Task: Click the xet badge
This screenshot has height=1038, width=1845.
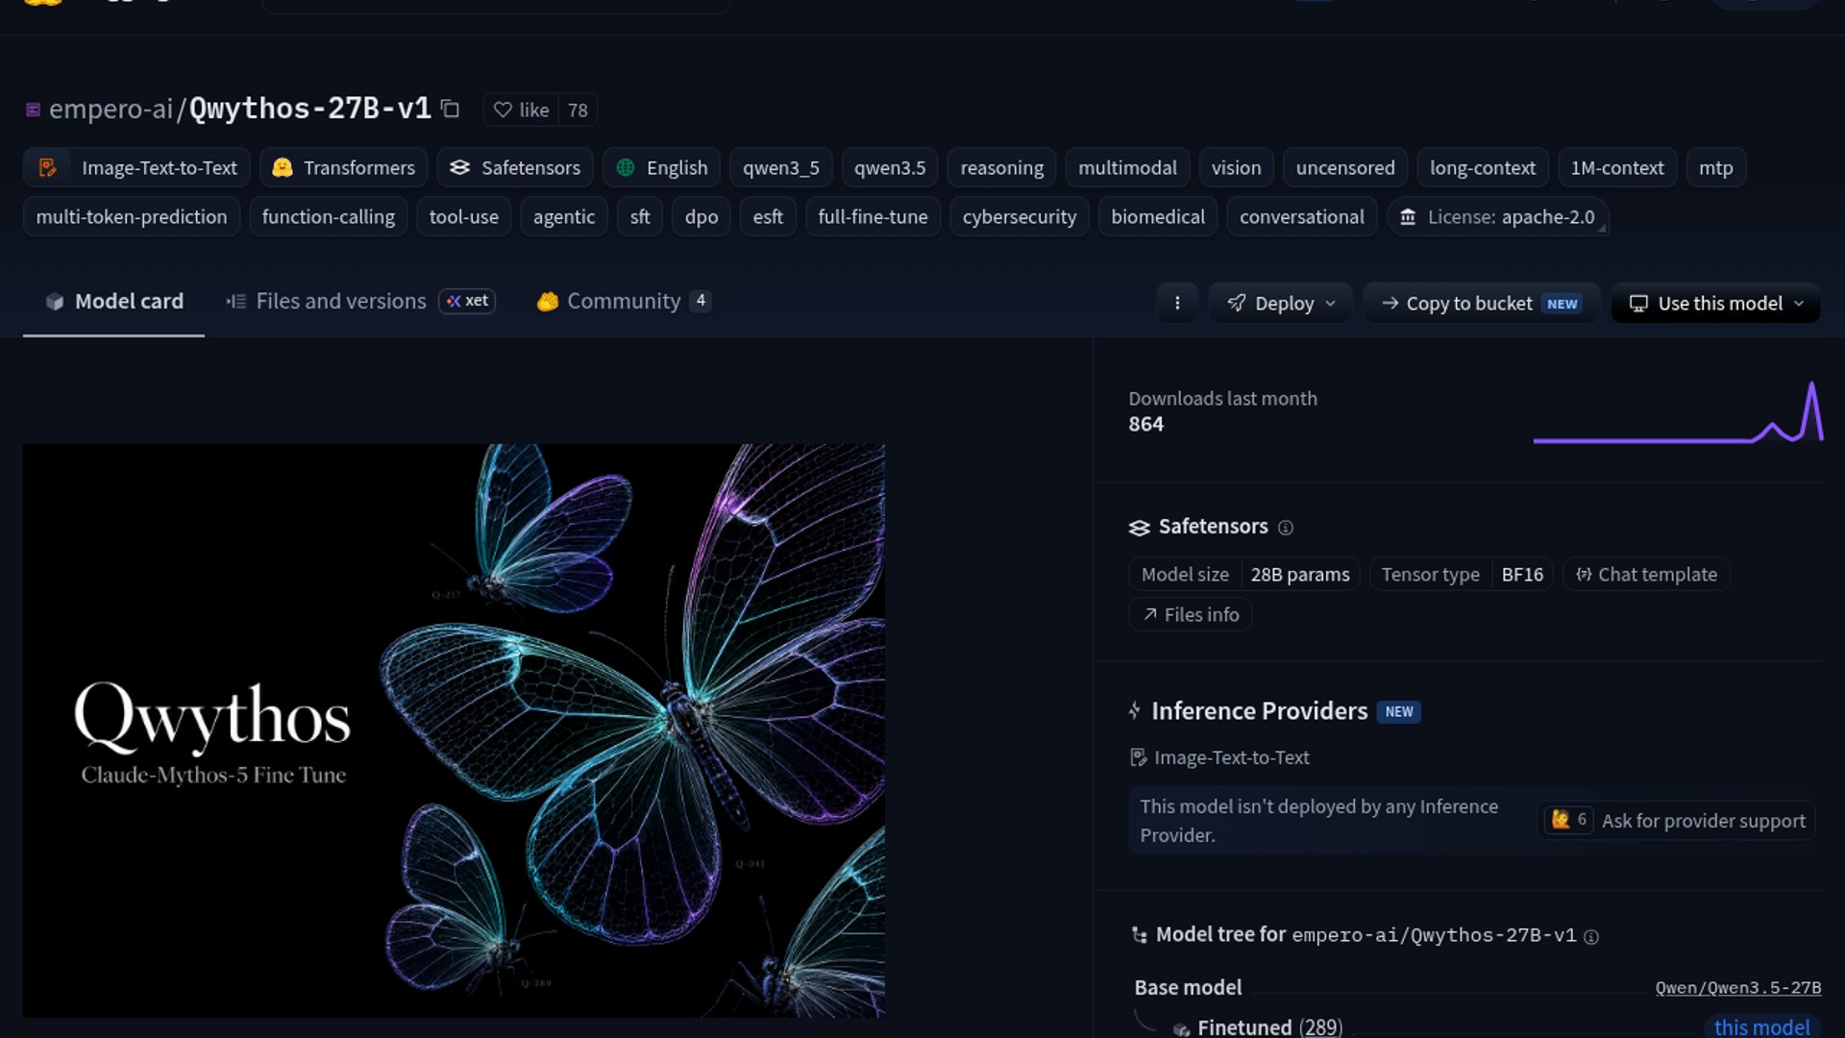Action: click(x=468, y=301)
